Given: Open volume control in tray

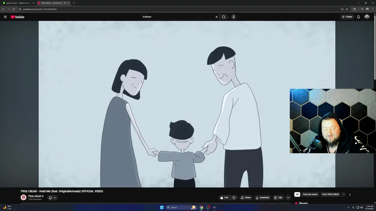Looking at the screenshot, I should 361,207.
